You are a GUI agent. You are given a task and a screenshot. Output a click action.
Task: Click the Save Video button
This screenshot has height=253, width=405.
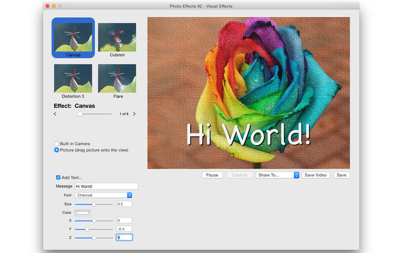click(x=315, y=175)
